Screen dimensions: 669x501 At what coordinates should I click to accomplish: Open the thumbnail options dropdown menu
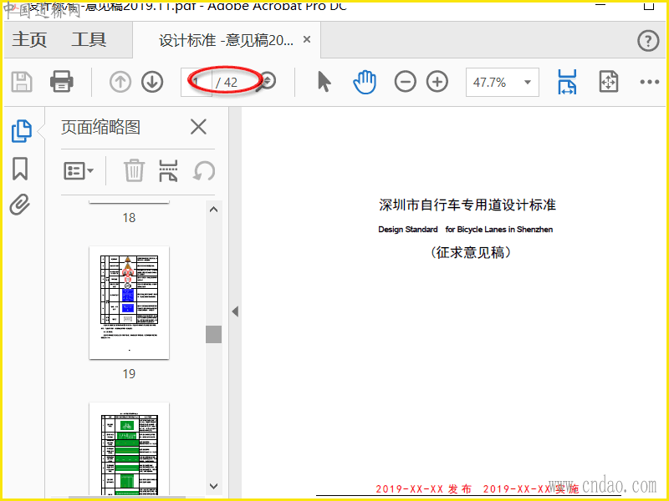(x=79, y=171)
